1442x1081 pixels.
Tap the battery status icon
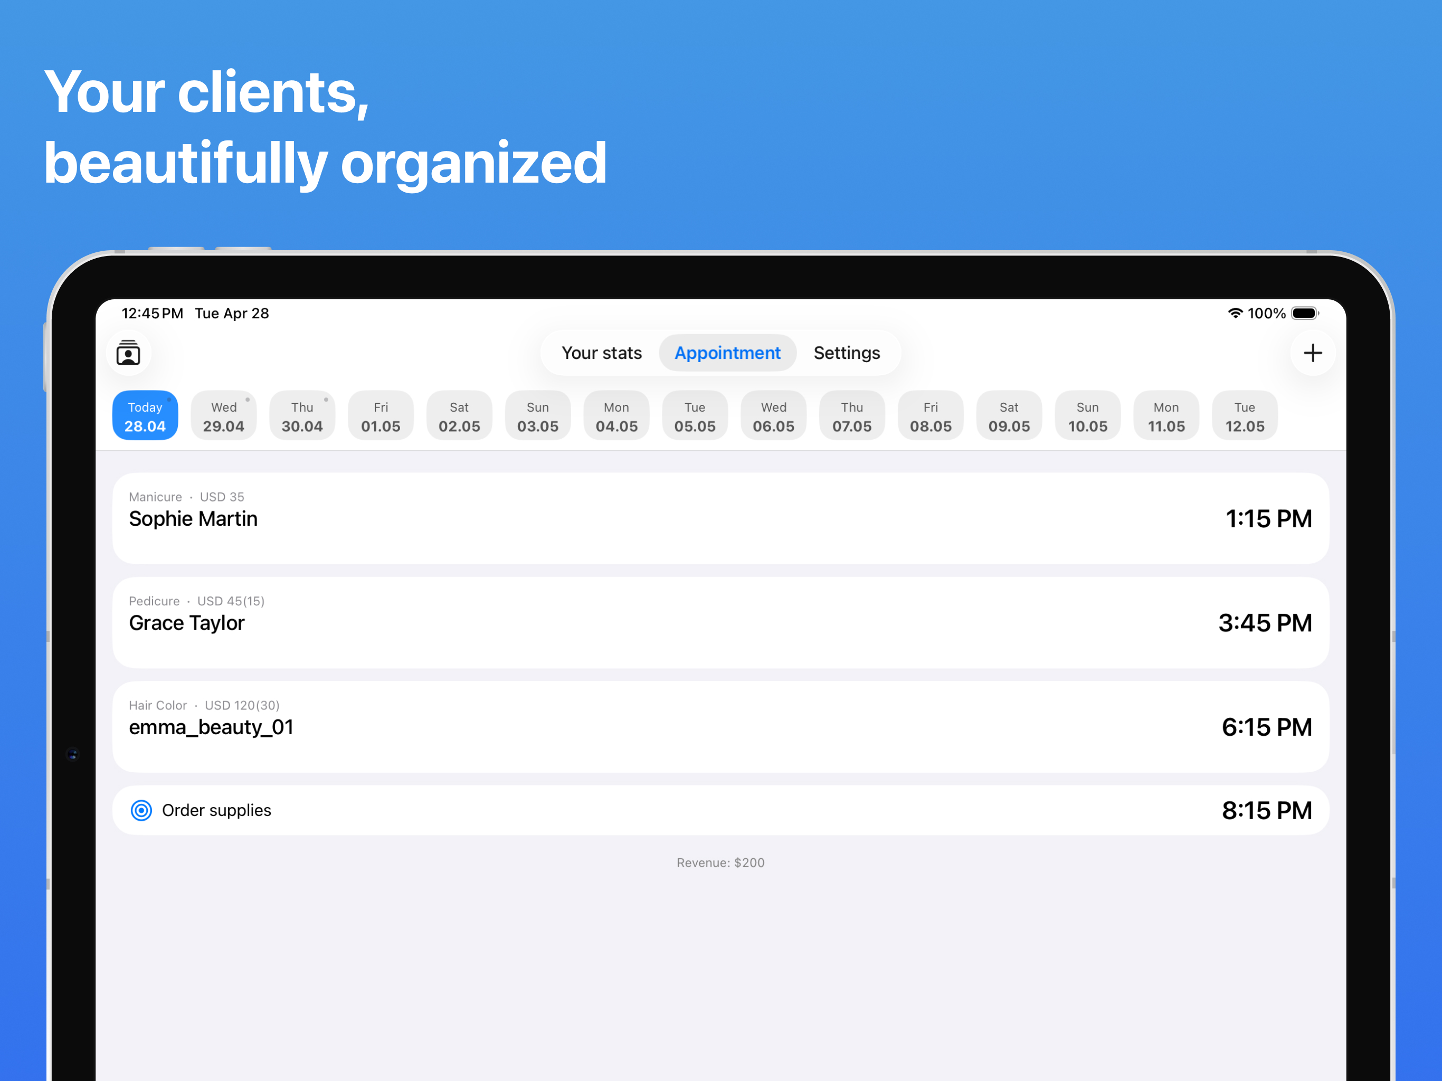tap(1305, 313)
